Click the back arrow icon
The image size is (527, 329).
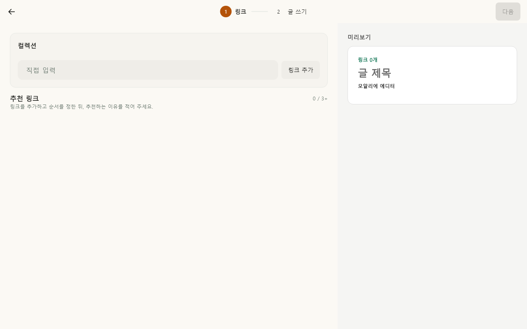(x=12, y=12)
